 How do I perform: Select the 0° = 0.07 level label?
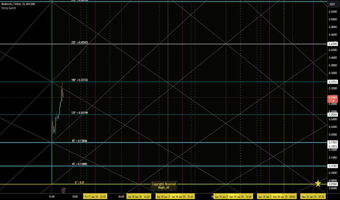80,182
